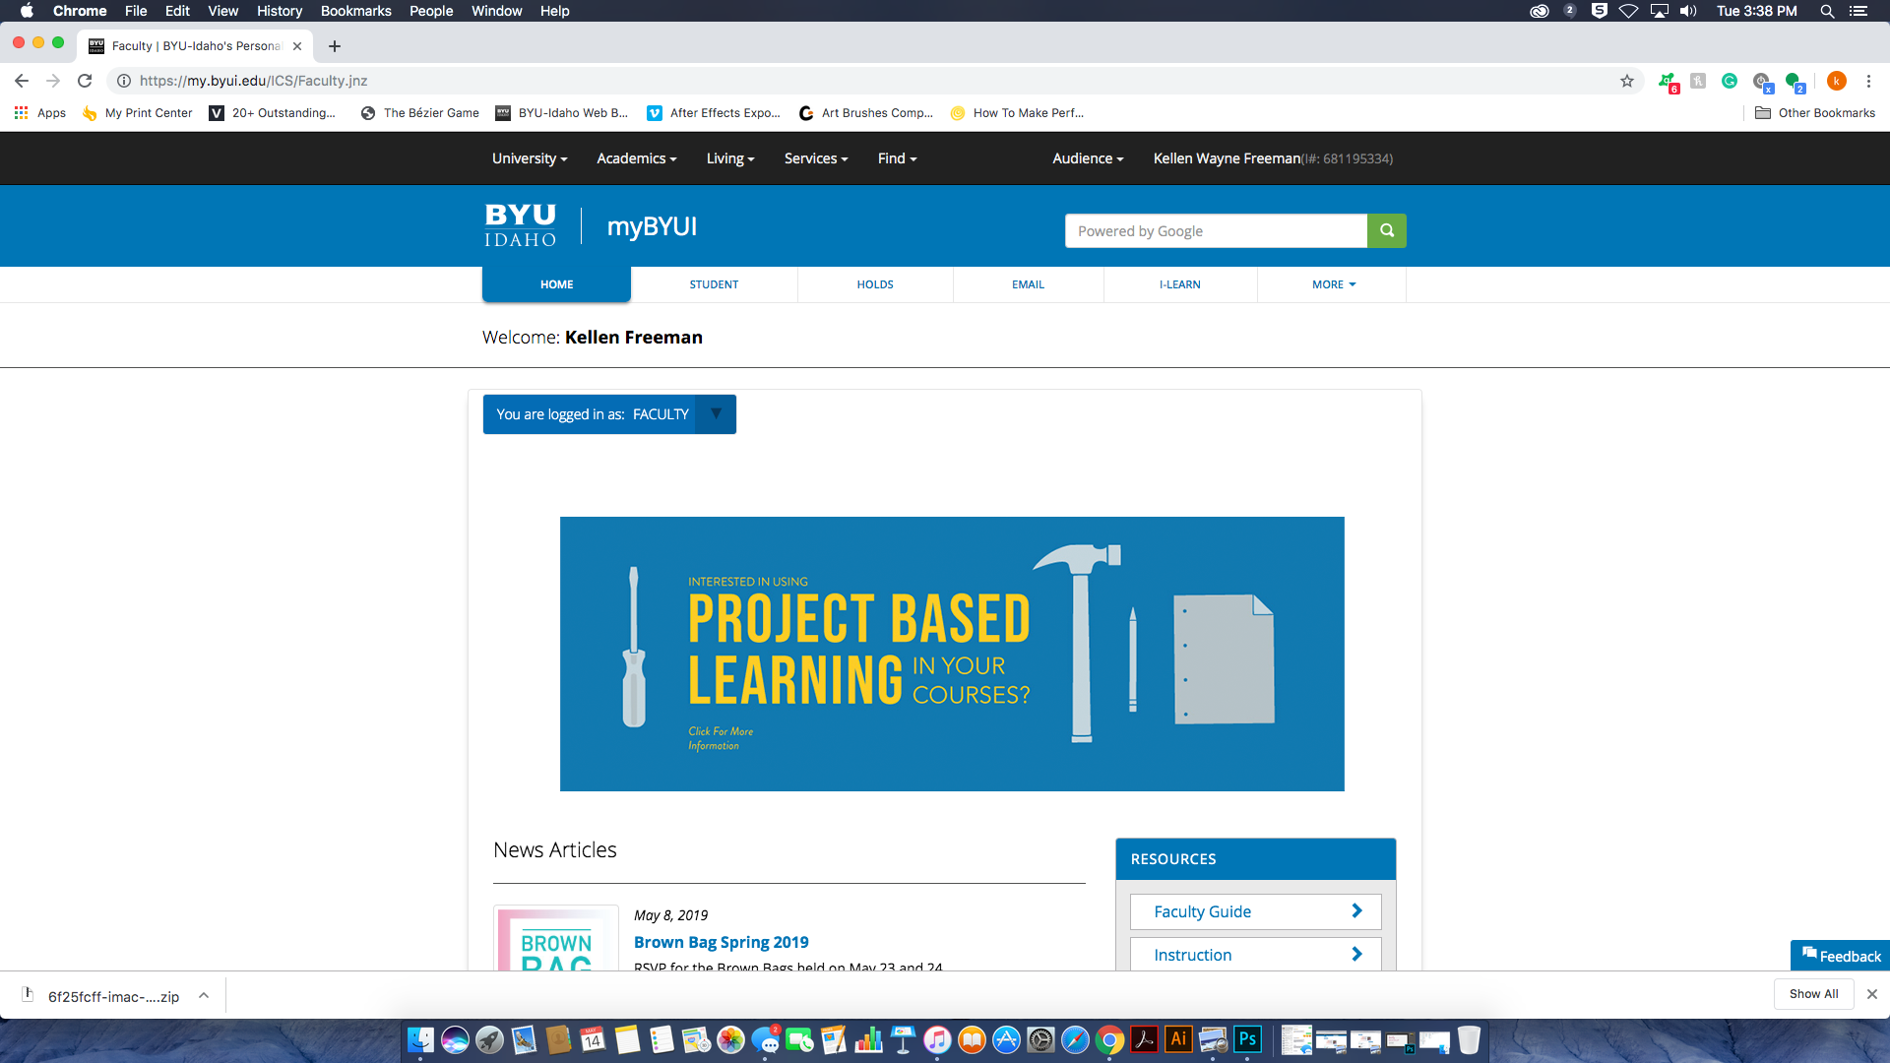Go back to the previous page

click(22, 81)
